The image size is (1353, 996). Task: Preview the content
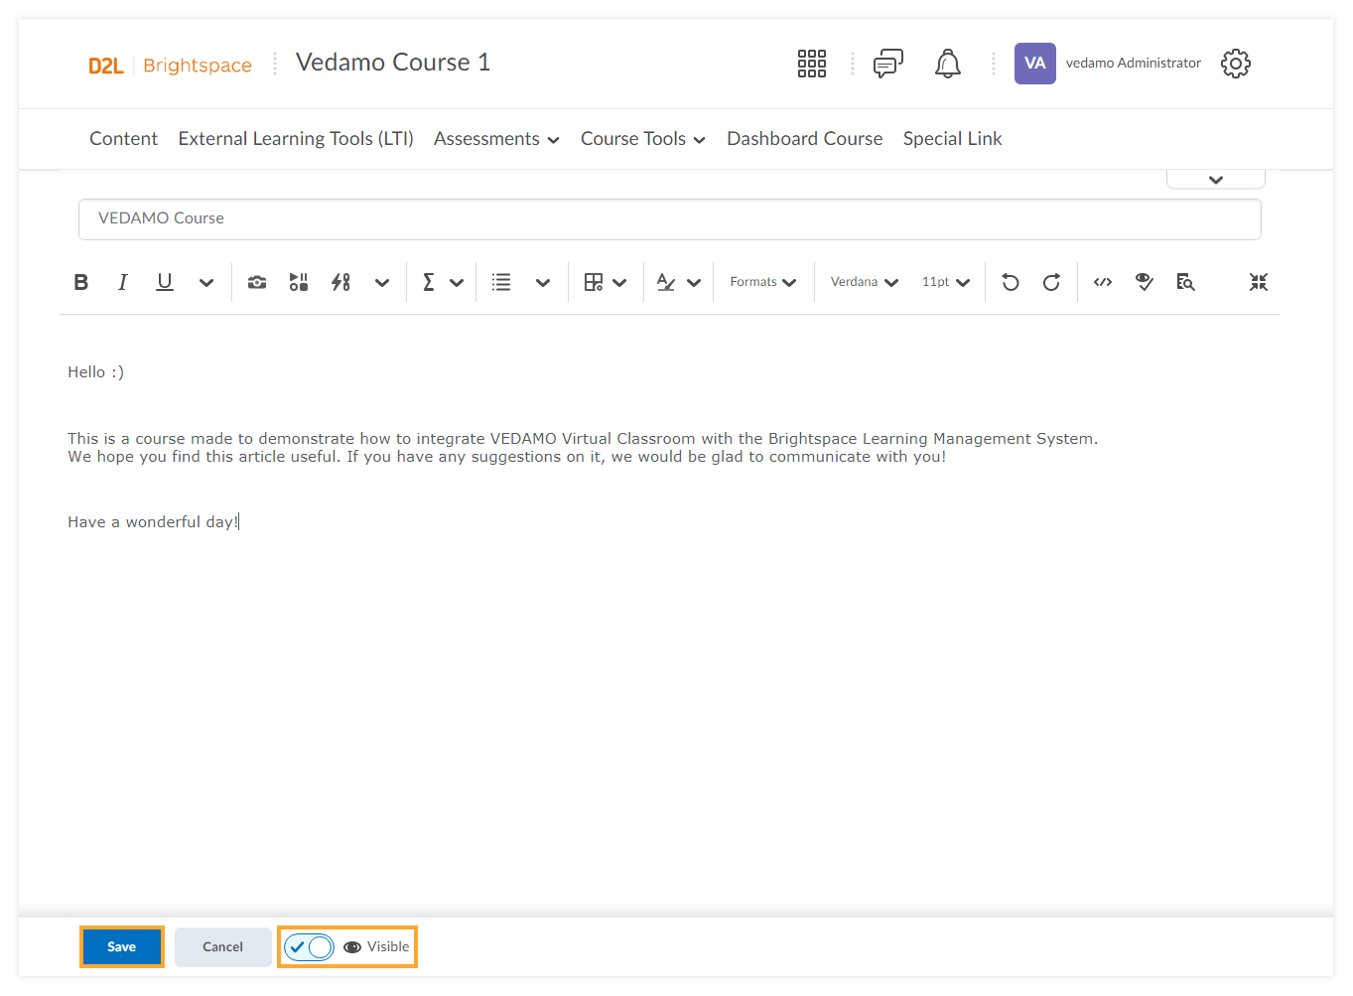[x=1185, y=282]
